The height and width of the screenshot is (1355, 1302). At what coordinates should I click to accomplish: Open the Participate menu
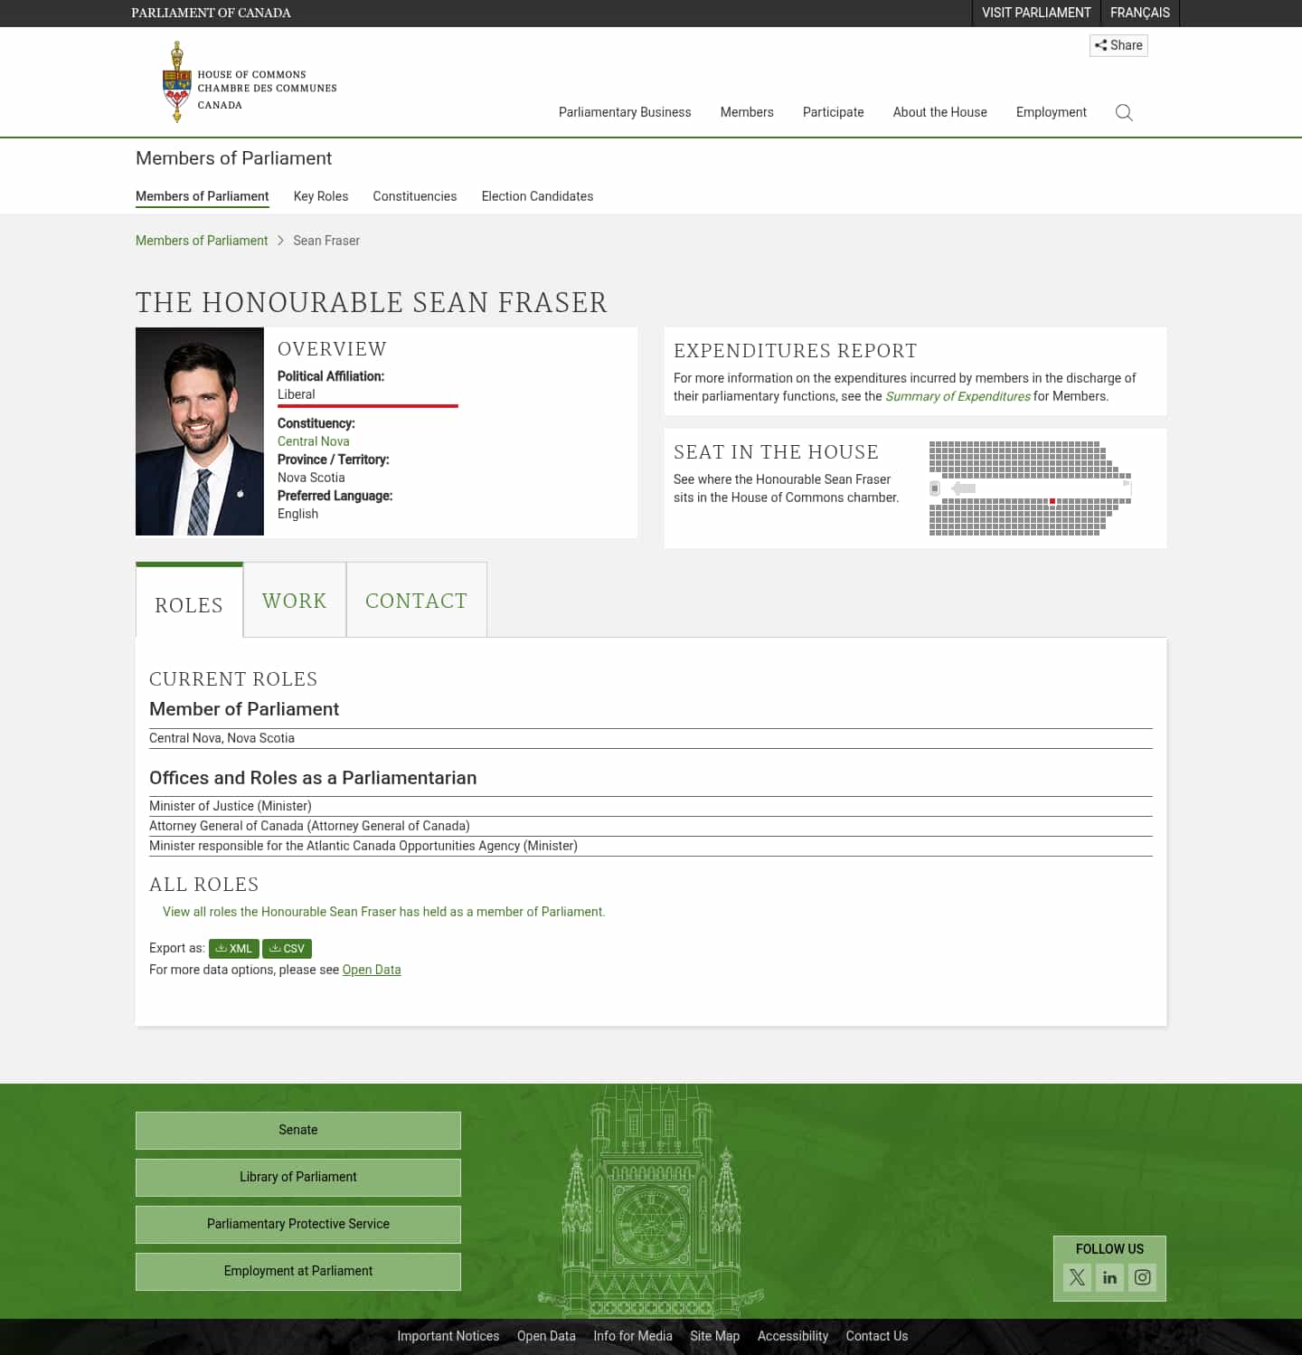[834, 112]
